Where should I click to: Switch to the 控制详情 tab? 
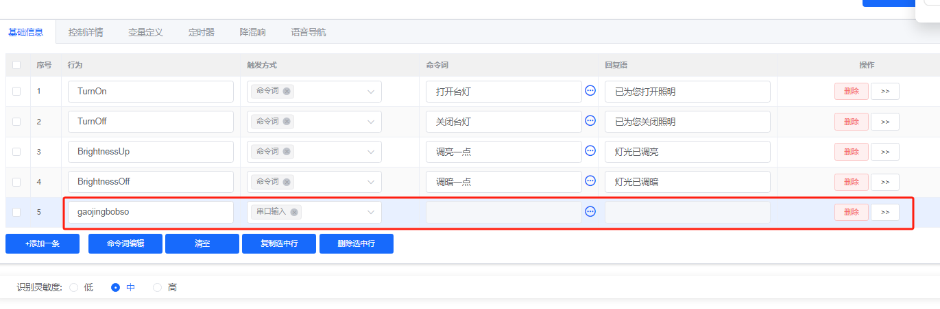click(86, 32)
